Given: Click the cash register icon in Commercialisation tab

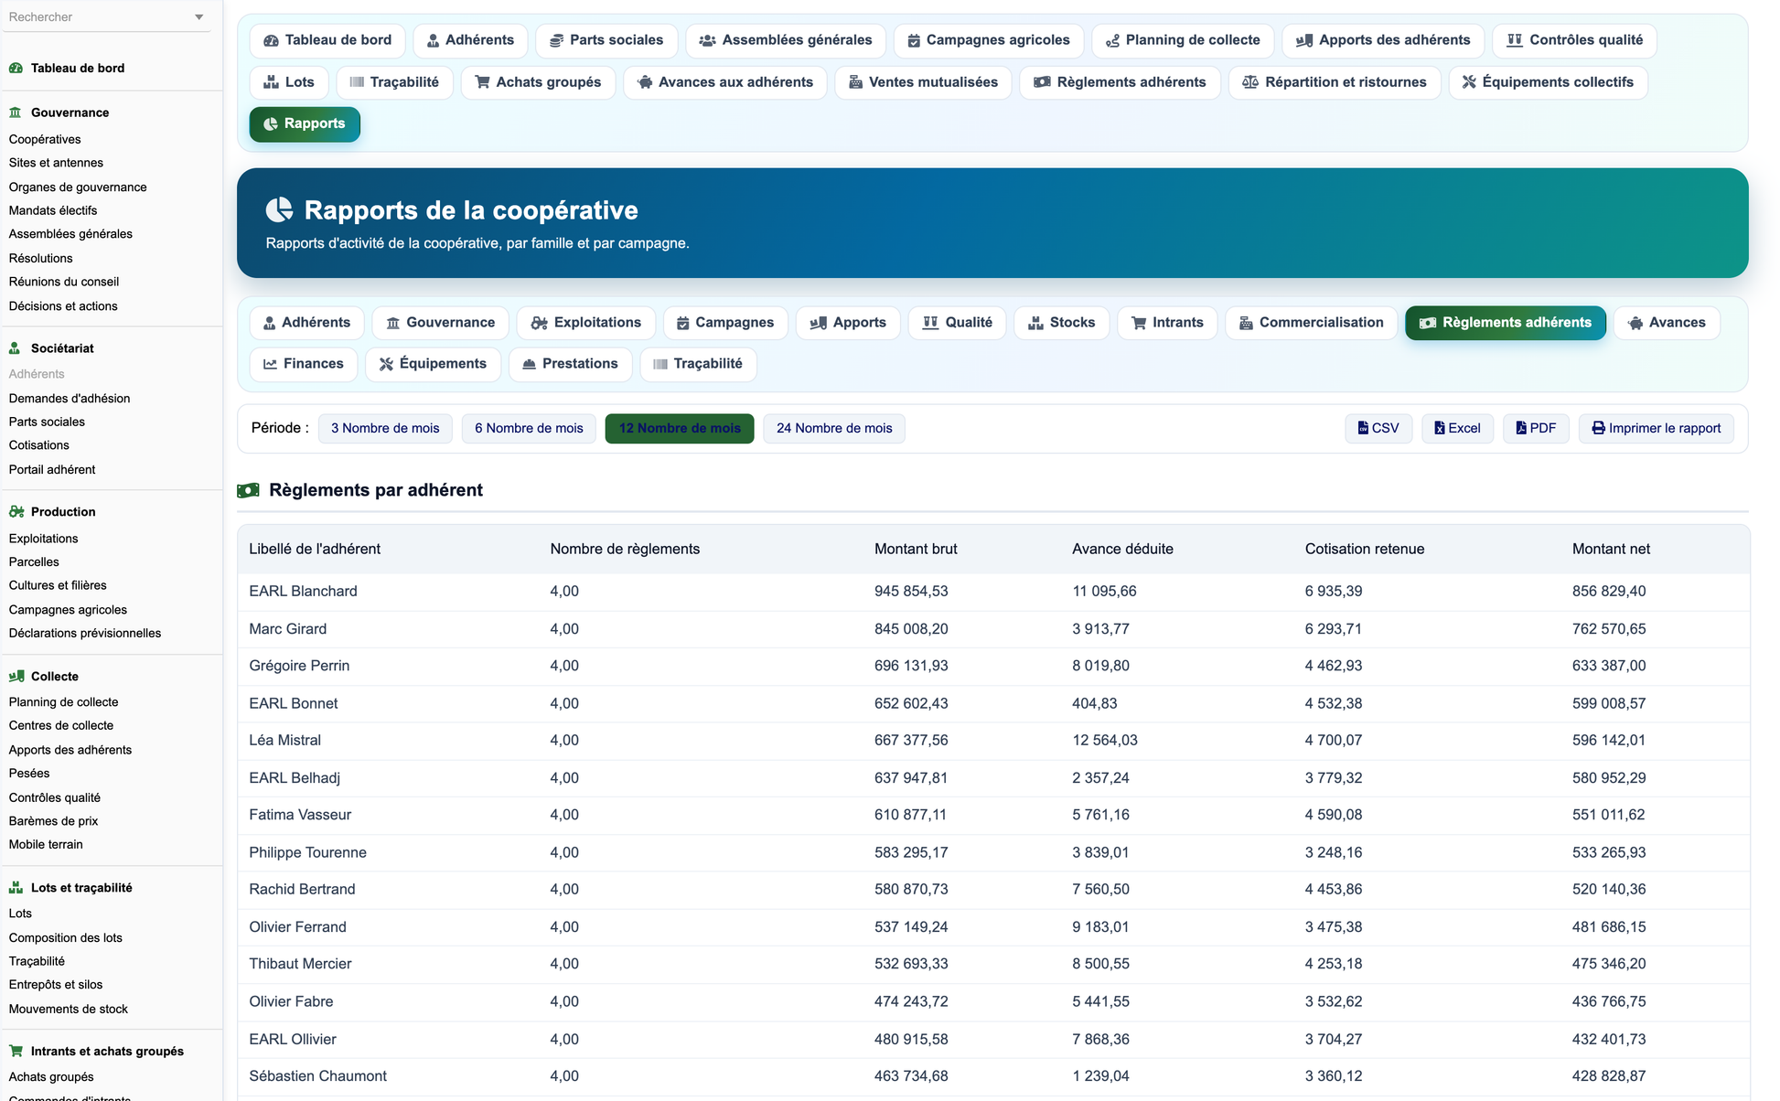Looking at the screenshot, I should (1246, 323).
